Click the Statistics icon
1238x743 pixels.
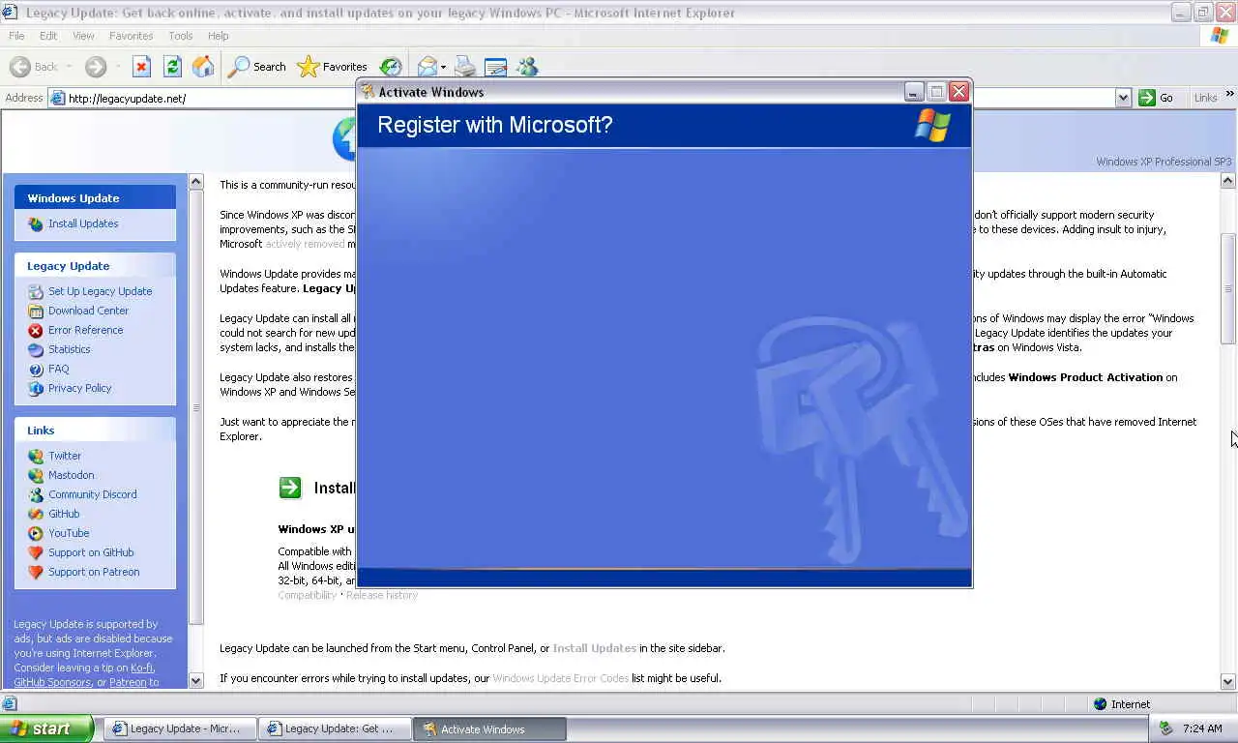tap(36, 349)
